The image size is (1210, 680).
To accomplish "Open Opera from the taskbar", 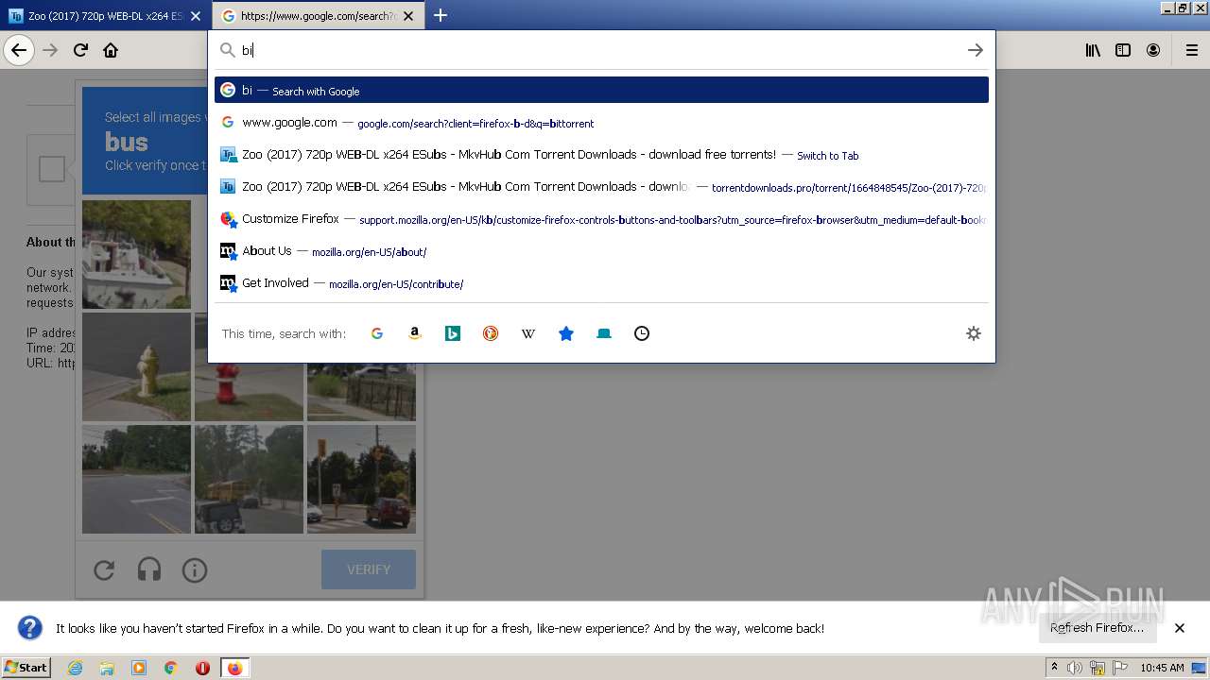I will pyautogui.click(x=202, y=668).
